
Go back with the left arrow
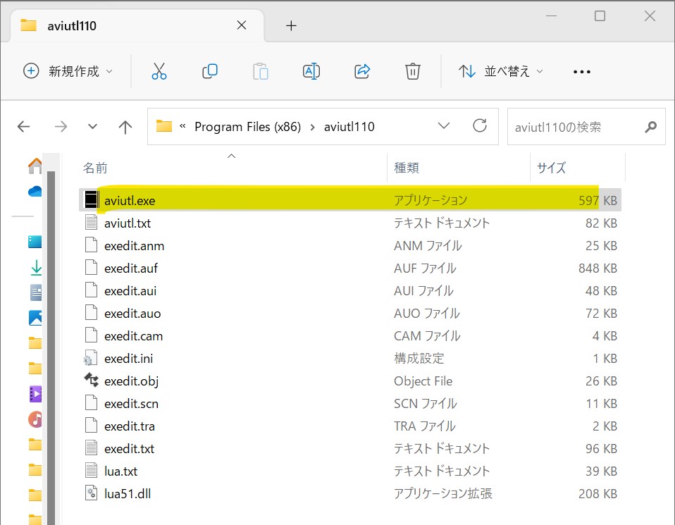[x=24, y=127]
